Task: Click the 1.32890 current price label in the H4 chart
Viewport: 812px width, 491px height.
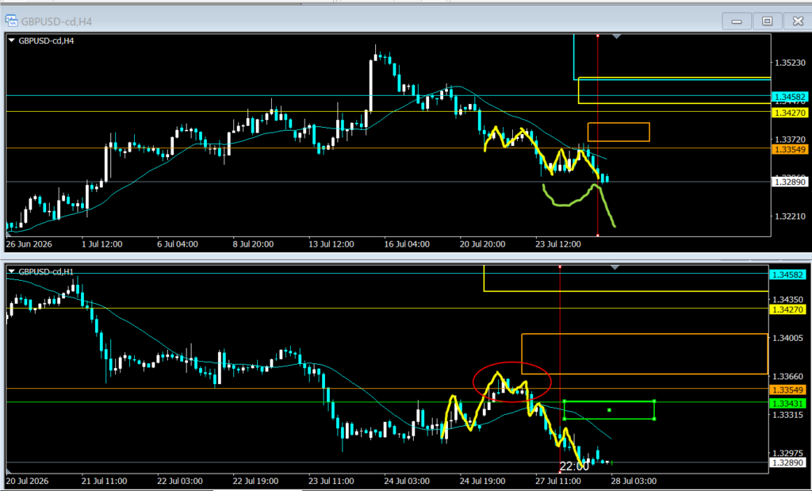Action: tap(789, 182)
